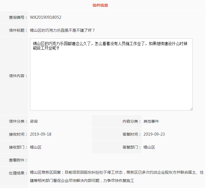Image resolution: width=207 pixels, height=188 pixels.
Task: Select the query number WX20190918052
Action: (x=45, y=17)
